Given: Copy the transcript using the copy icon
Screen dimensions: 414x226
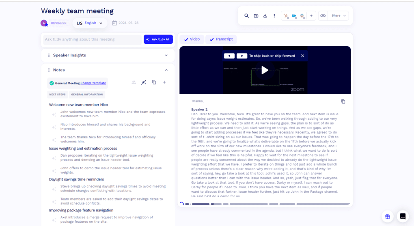Looking at the screenshot, I should coord(343,102).
